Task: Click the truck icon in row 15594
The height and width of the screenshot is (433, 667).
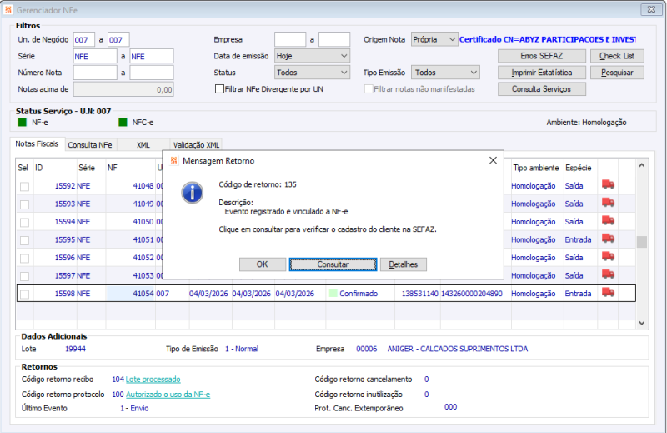Action: point(608,220)
